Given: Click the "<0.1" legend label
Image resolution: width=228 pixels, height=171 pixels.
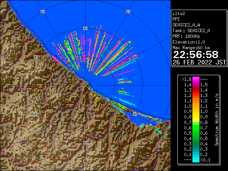Looking at the screenshot, I should point(205,160).
